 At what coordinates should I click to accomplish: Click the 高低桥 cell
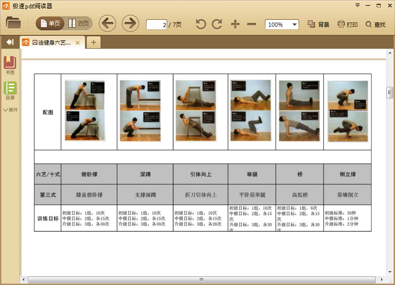pyautogui.click(x=300, y=195)
